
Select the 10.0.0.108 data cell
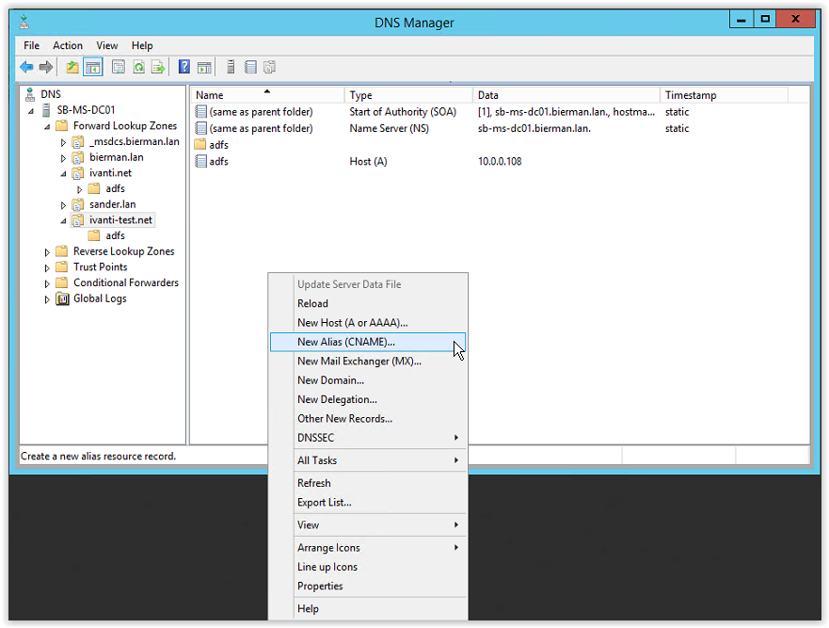[500, 161]
